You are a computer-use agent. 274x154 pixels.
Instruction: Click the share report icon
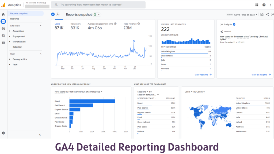(x=267, y=14)
